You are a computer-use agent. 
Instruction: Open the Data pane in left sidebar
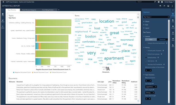3,15
